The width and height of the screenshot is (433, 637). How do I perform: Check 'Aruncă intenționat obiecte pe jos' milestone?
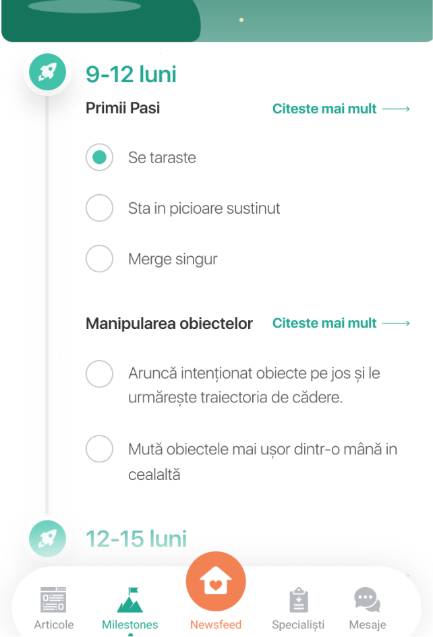coord(99,374)
